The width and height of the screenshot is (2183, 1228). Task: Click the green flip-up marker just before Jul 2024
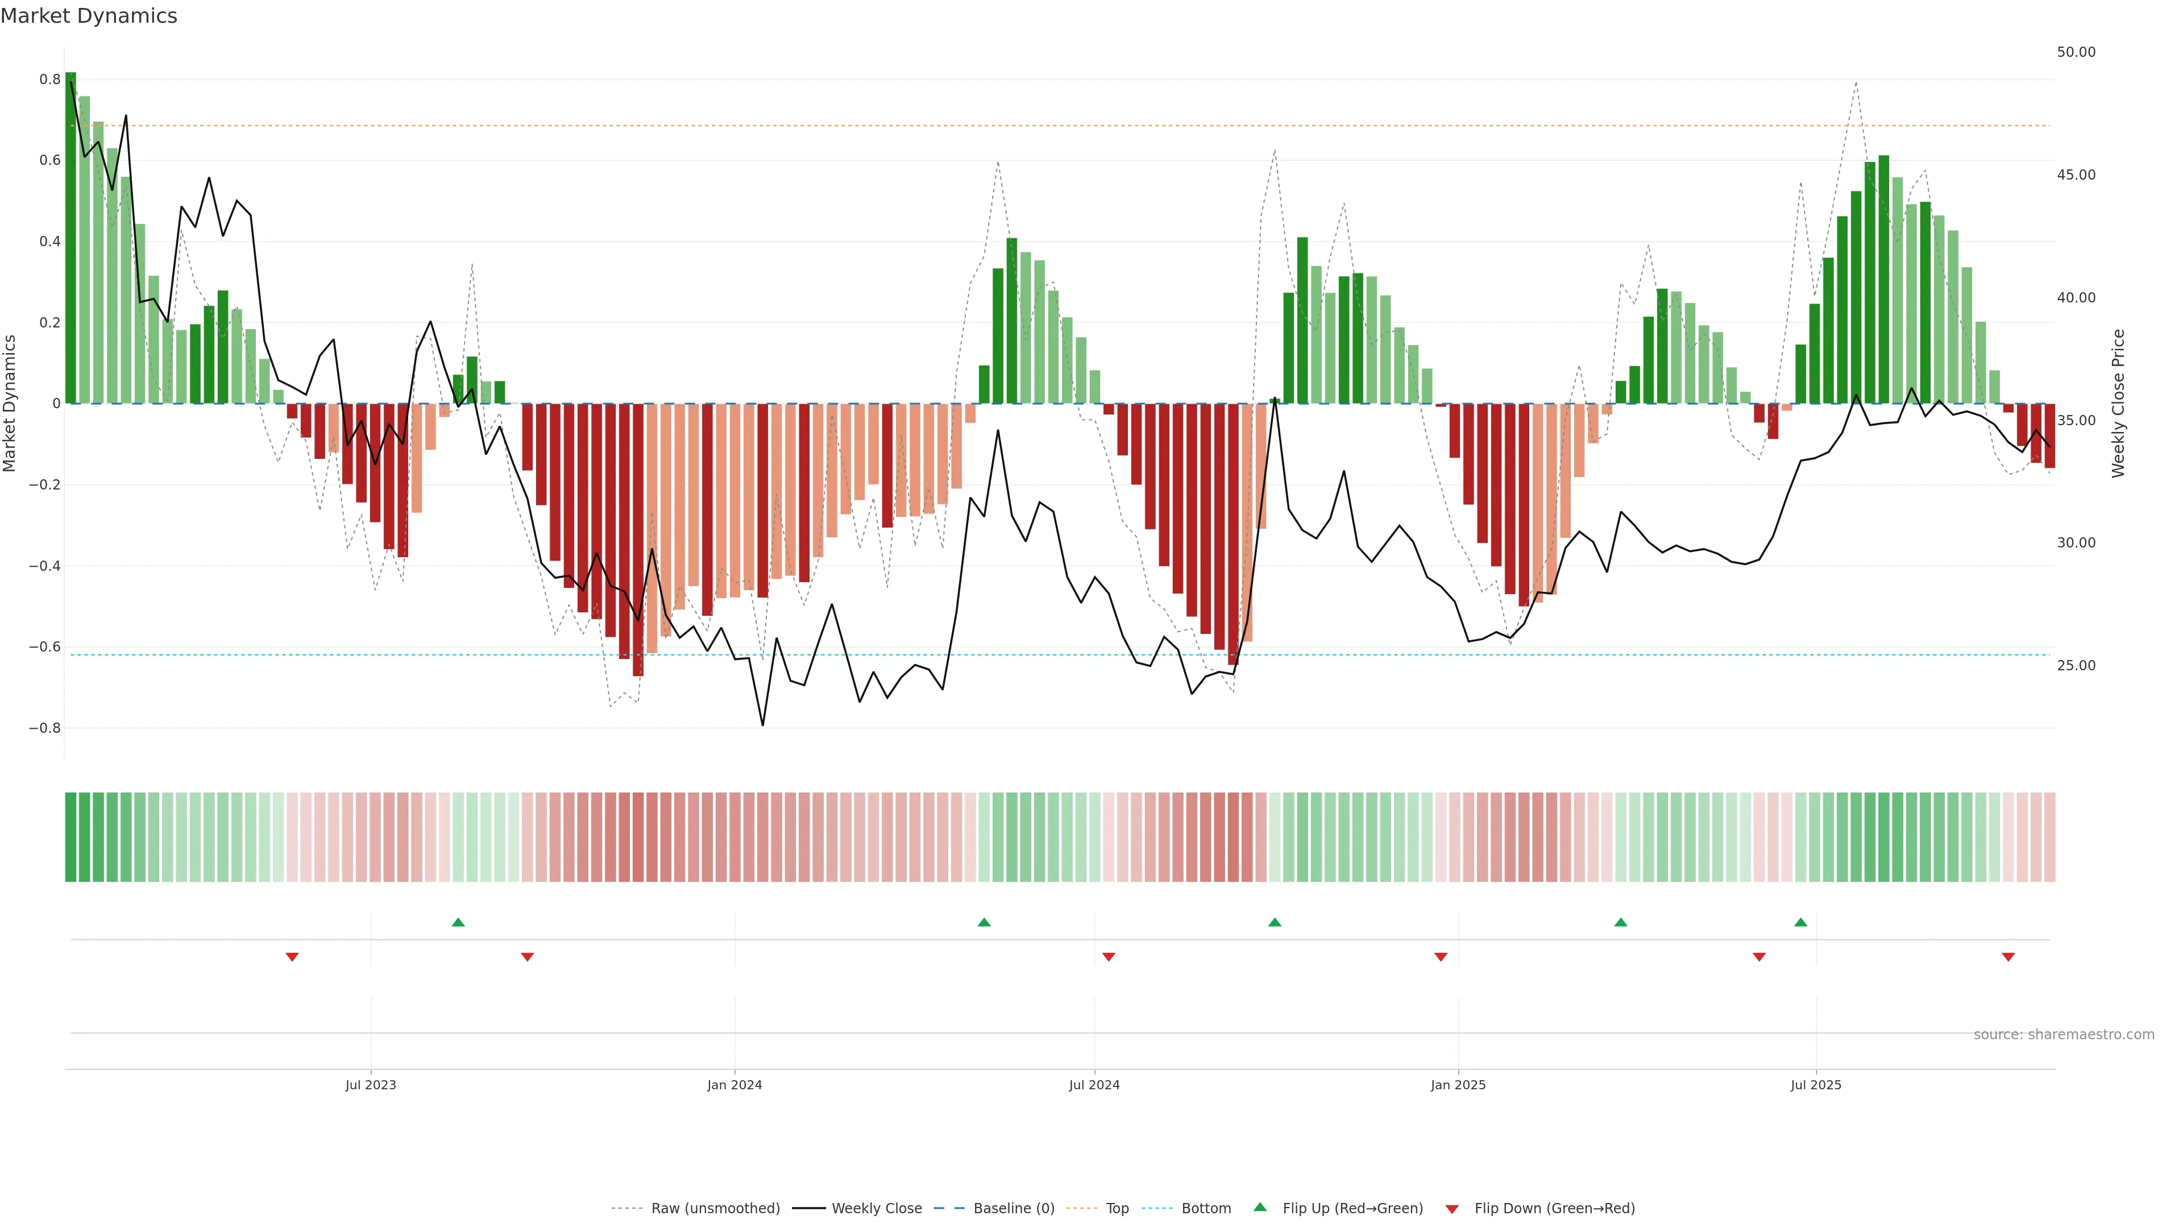tap(984, 922)
